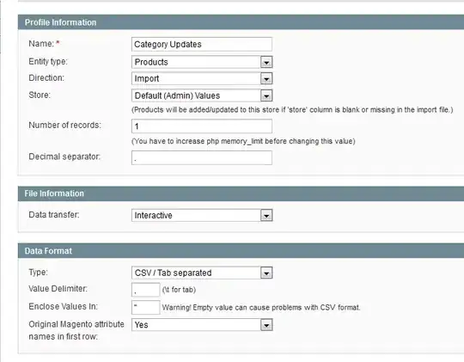
Task: Click the arrow button on Direction select
Action: tap(266, 79)
